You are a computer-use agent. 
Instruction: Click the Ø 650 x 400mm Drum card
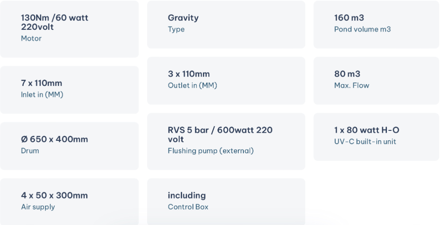[x=69, y=146]
